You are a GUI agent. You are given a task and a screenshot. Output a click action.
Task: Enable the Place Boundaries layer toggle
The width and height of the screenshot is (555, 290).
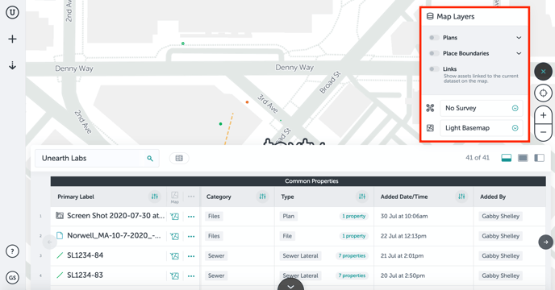434,53
